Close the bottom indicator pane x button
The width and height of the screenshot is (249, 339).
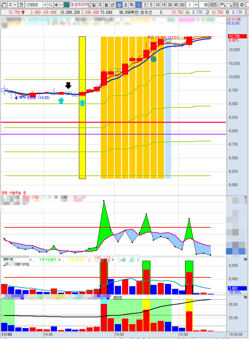[x=246, y=297]
